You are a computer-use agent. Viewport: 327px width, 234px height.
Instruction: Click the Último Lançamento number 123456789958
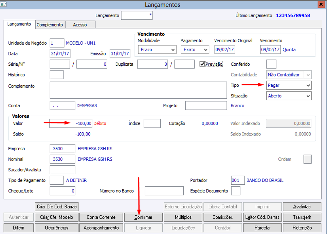[293, 15]
